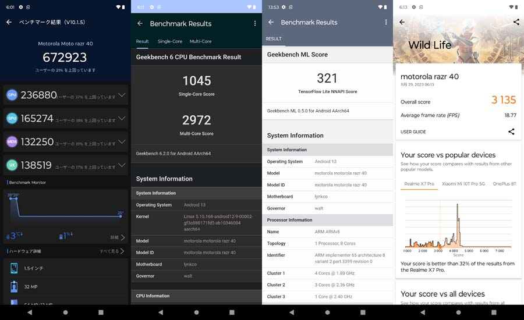The height and width of the screenshot is (320, 524).
Task: Share Wild Life result from top bar
Action: point(516,22)
